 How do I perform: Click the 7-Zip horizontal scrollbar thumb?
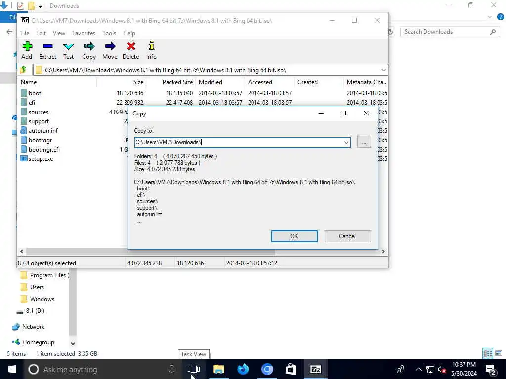150,251
